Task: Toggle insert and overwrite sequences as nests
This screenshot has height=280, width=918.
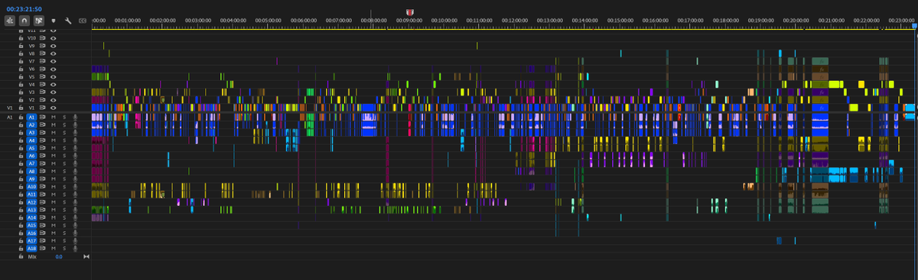Action: point(9,20)
